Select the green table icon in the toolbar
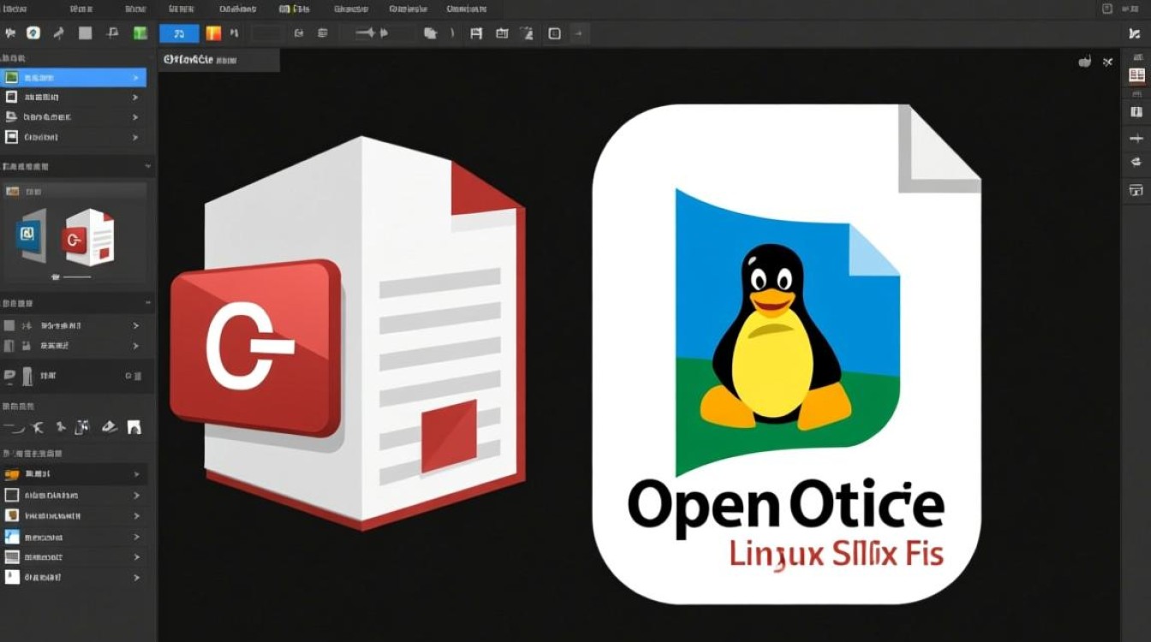This screenshot has width=1151, height=642. point(138,33)
